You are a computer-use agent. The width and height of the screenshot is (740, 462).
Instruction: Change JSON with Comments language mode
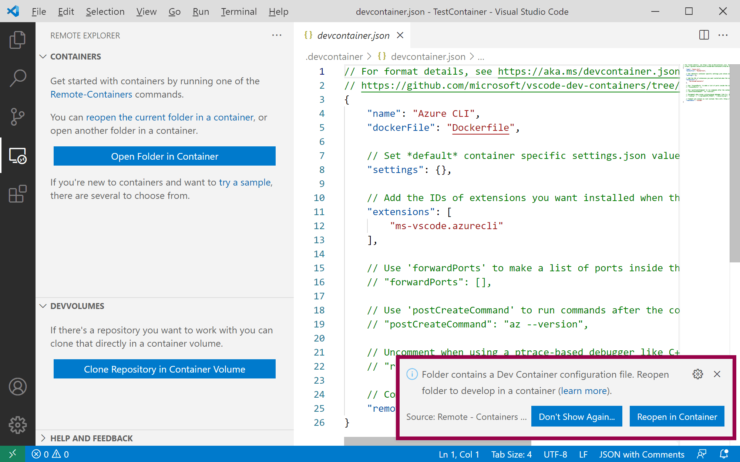[x=642, y=454]
